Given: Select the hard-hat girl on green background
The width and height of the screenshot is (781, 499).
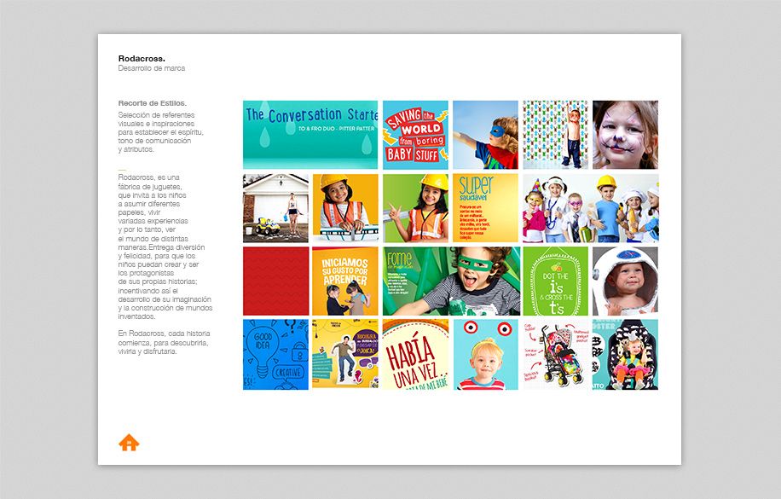Looking at the screenshot, I should click(415, 208).
